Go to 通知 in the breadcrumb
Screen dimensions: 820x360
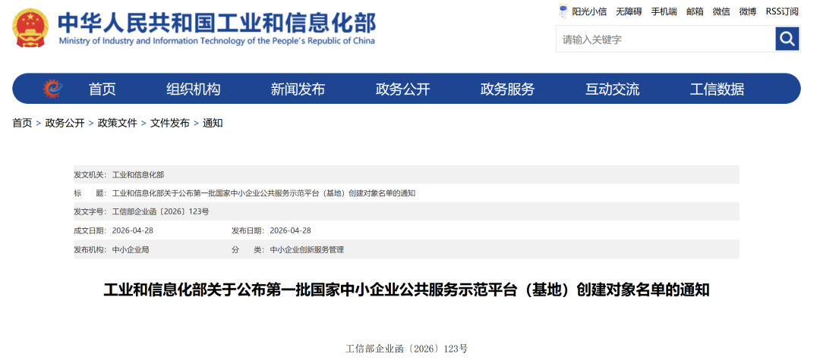pyautogui.click(x=213, y=123)
